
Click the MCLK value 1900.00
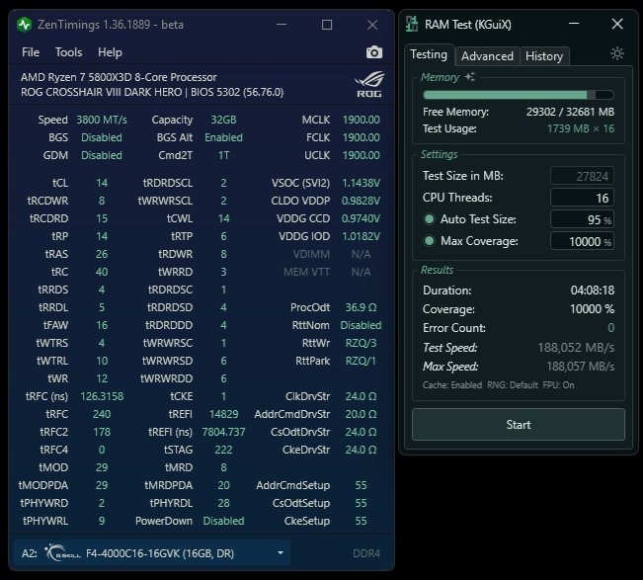pos(361,120)
